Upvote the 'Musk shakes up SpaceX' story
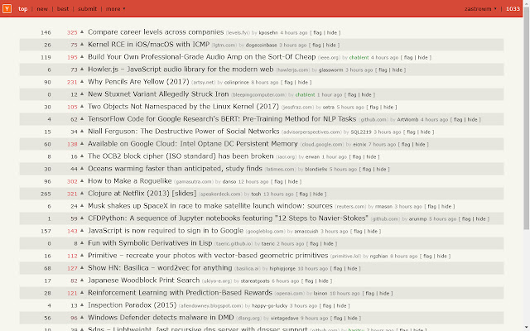530x331 pixels. click(x=82, y=206)
